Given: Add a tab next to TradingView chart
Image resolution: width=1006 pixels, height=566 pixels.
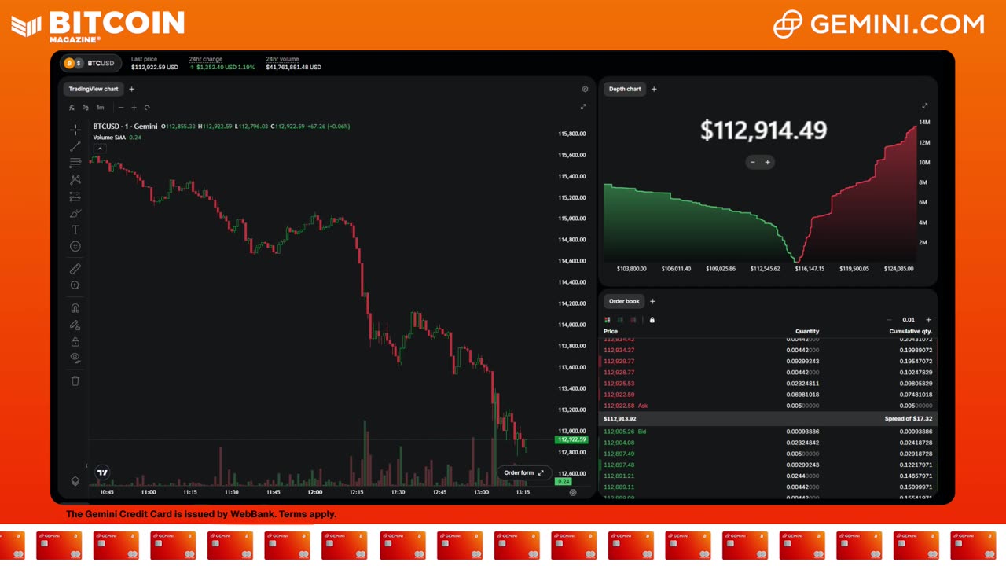Looking at the screenshot, I should coord(131,89).
